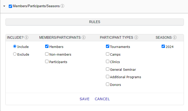Click info icon beside MEMBERS/PARTICIPANTS column header
The width and height of the screenshot is (188, 111).
coord(84,37)
